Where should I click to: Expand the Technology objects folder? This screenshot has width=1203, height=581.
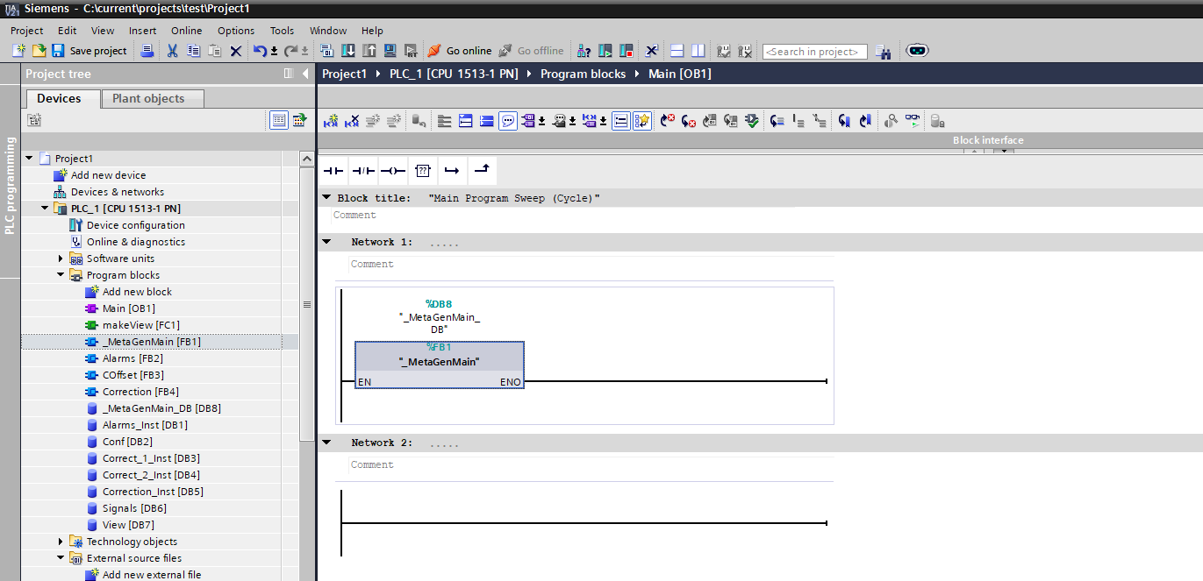[61, 542]
